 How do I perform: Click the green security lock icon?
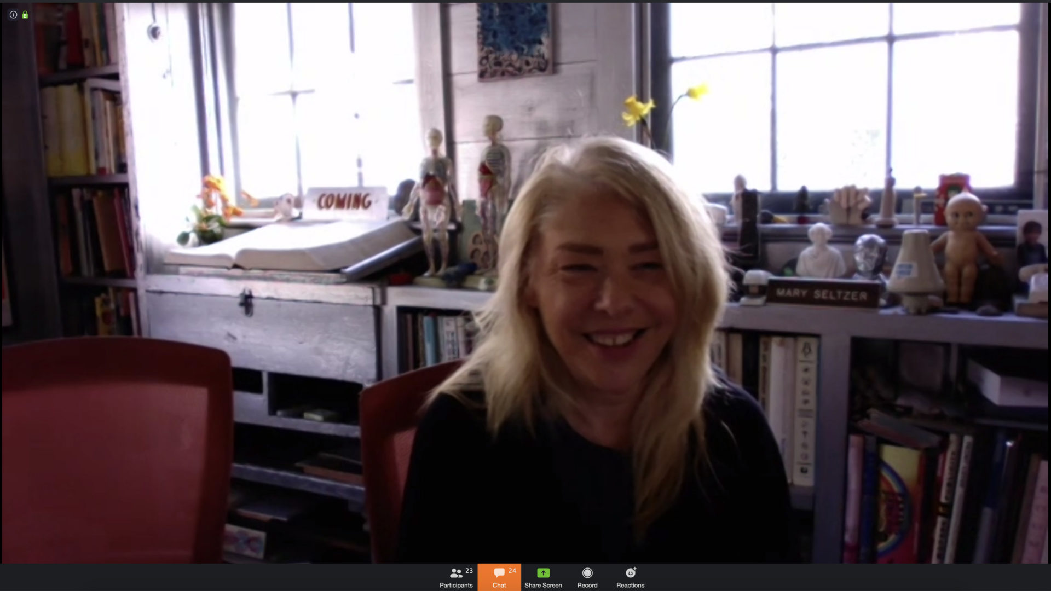coord(25,14)
